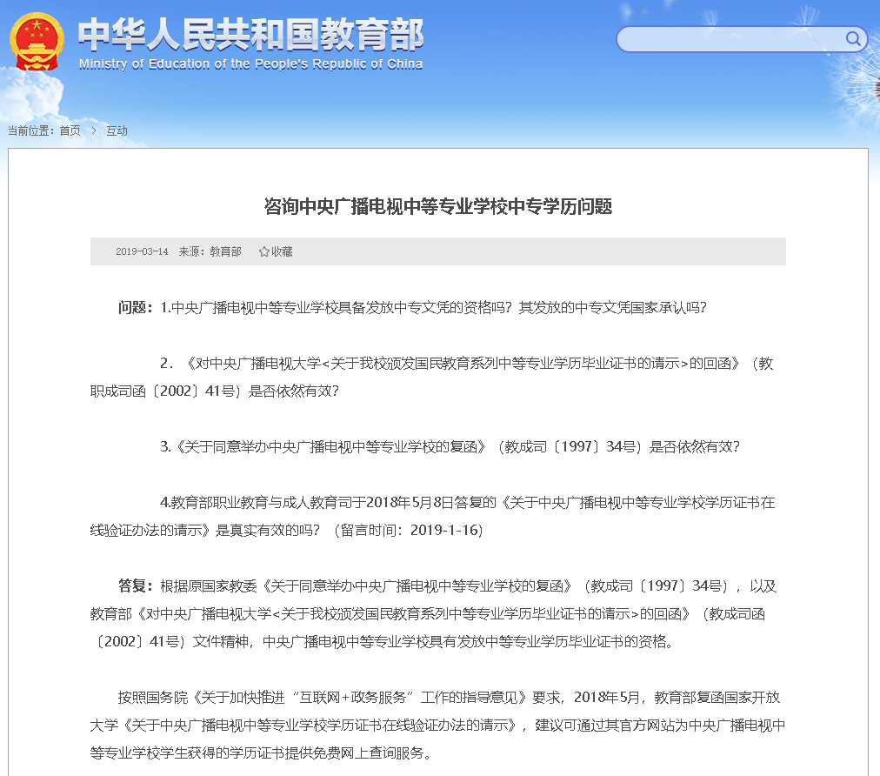880x776 pixels.
Task: Click the national emblem logo
Action: coord(37,42)
